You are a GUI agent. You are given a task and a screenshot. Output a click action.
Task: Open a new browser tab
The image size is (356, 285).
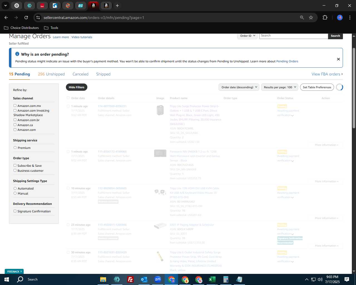(x=117, y=6)
